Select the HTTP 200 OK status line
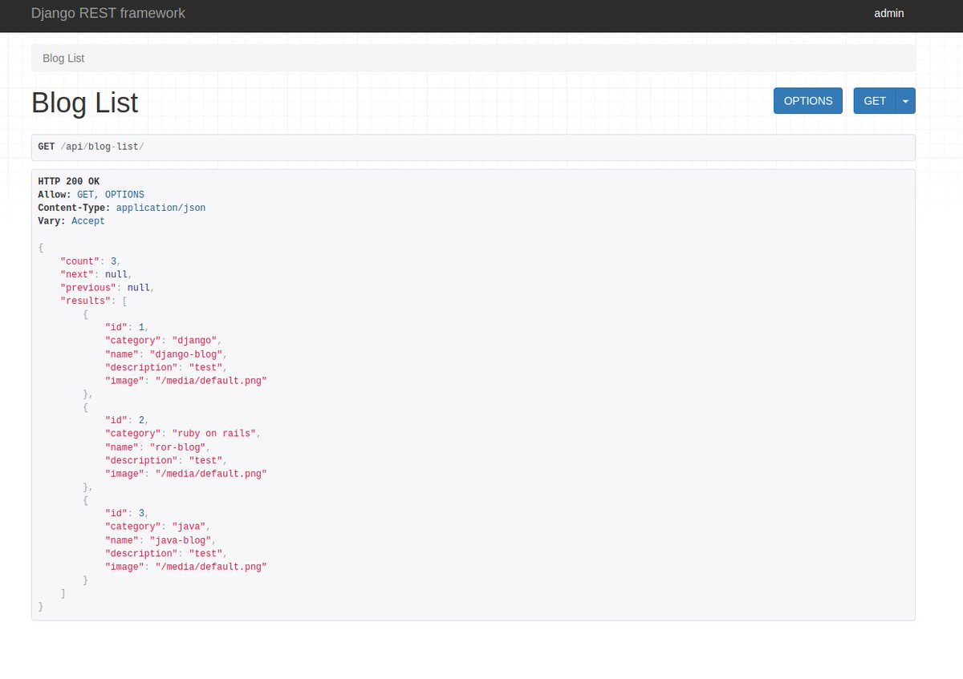Viewport: 963px width, 679px height. click(69, 181)
